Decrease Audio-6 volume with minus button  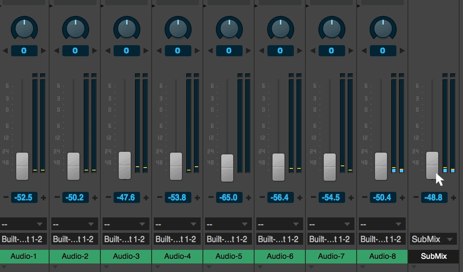(262, 197)
